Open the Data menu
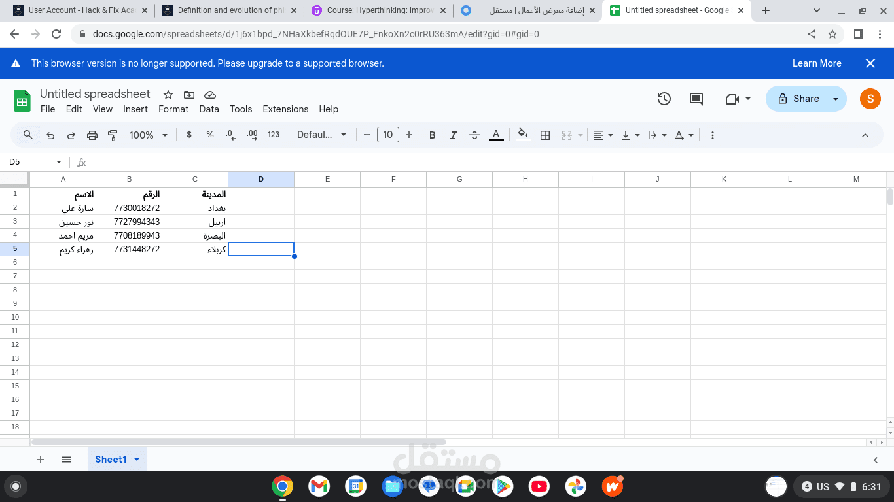894x502 pixels. point(209,109)
